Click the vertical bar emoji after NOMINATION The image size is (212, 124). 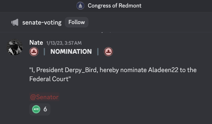tap(98, 52)
